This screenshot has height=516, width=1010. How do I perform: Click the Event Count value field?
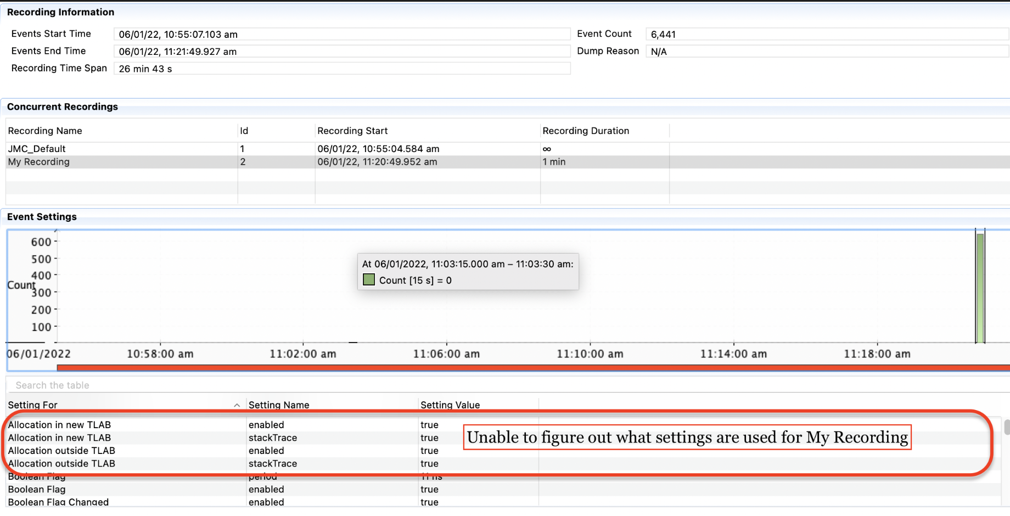tap(826, 35)
